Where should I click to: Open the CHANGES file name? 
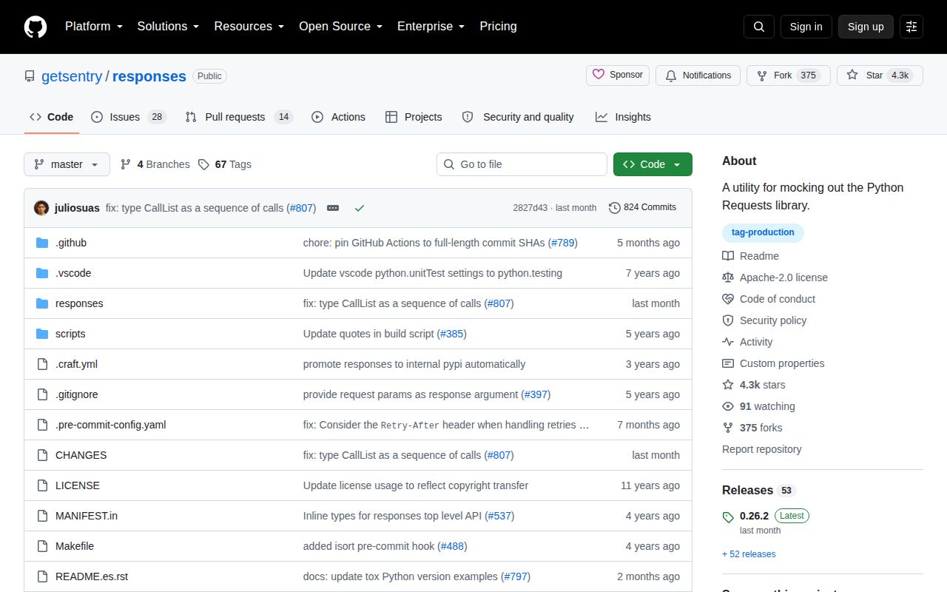click(x=81, y=455)
